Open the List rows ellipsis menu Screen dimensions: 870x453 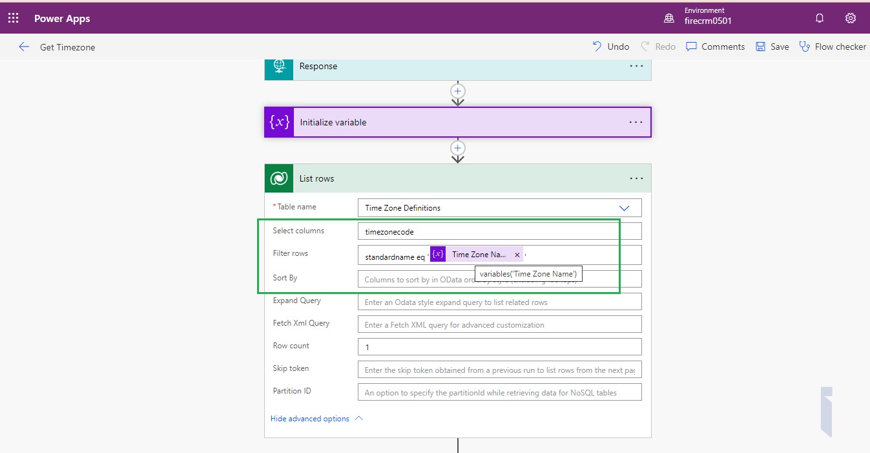636,178
